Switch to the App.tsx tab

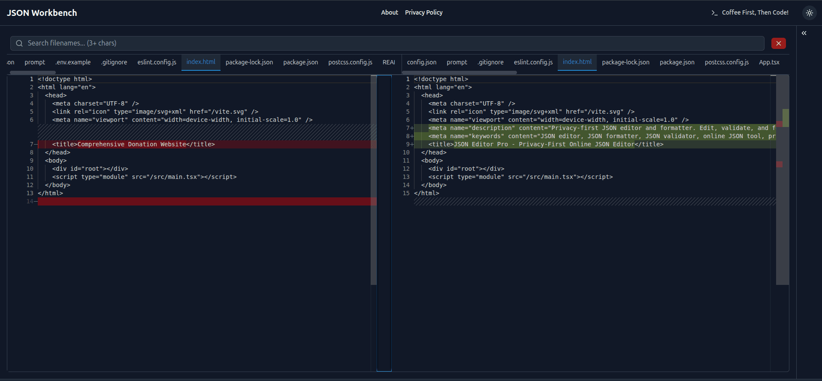coord(769,62)
